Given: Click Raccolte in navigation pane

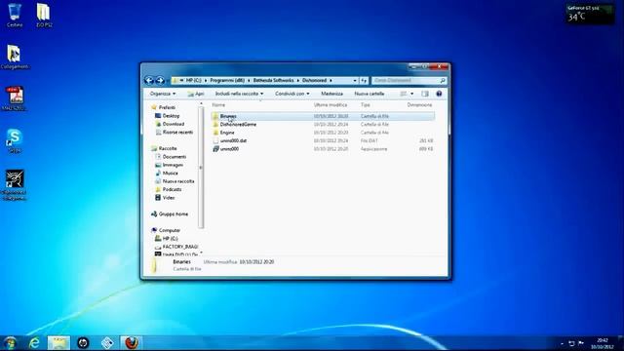Looking at the screenshot, I should click(x=168, y=148).
